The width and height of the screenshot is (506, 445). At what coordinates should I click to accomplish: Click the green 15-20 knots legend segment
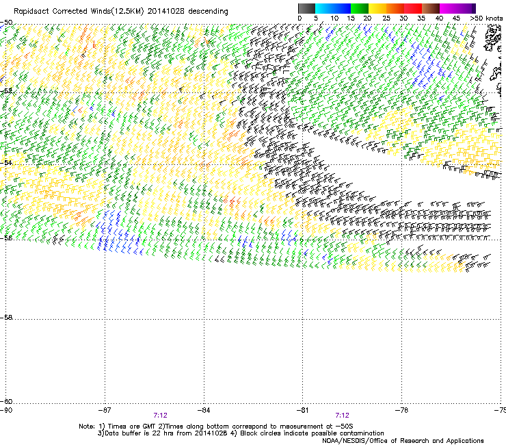pyautogui.click(x=360, y=8)
